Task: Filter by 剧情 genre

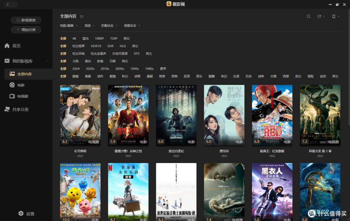Action: (76, 76)
